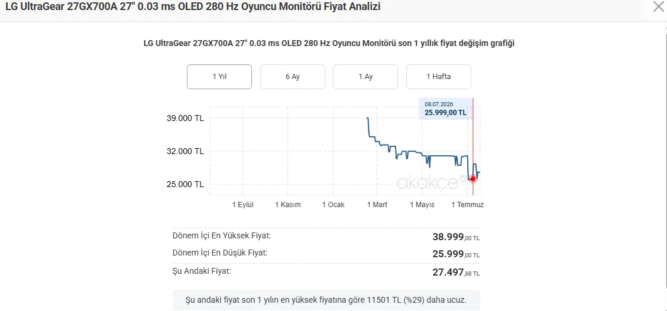
Task: Click the dialog heading Fiyat Analizi
Action: [x=193, y=7]
